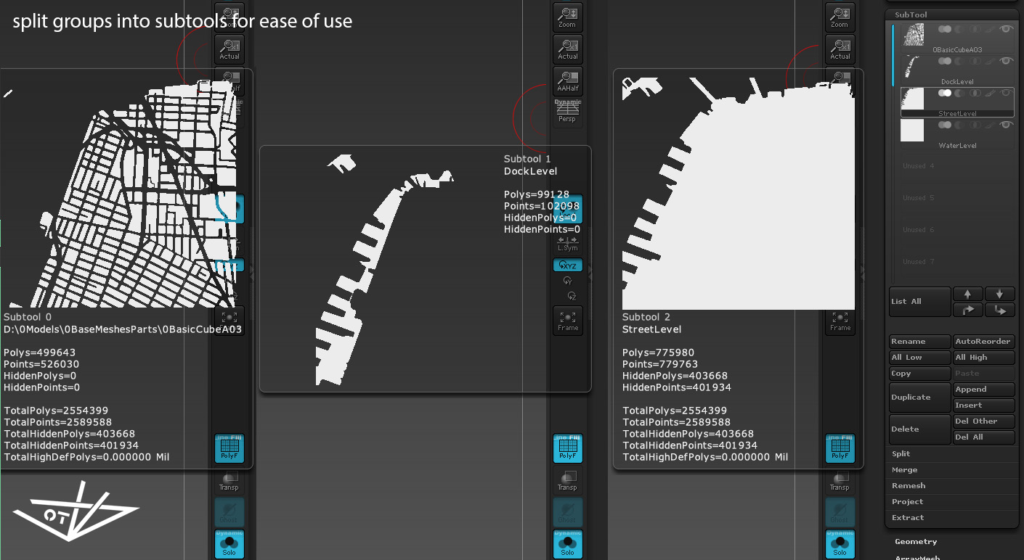Toggle eye visibility of 0BasicCubeA03 subtool
This screenshot has width=1024, height=560.
point(1006,29)
